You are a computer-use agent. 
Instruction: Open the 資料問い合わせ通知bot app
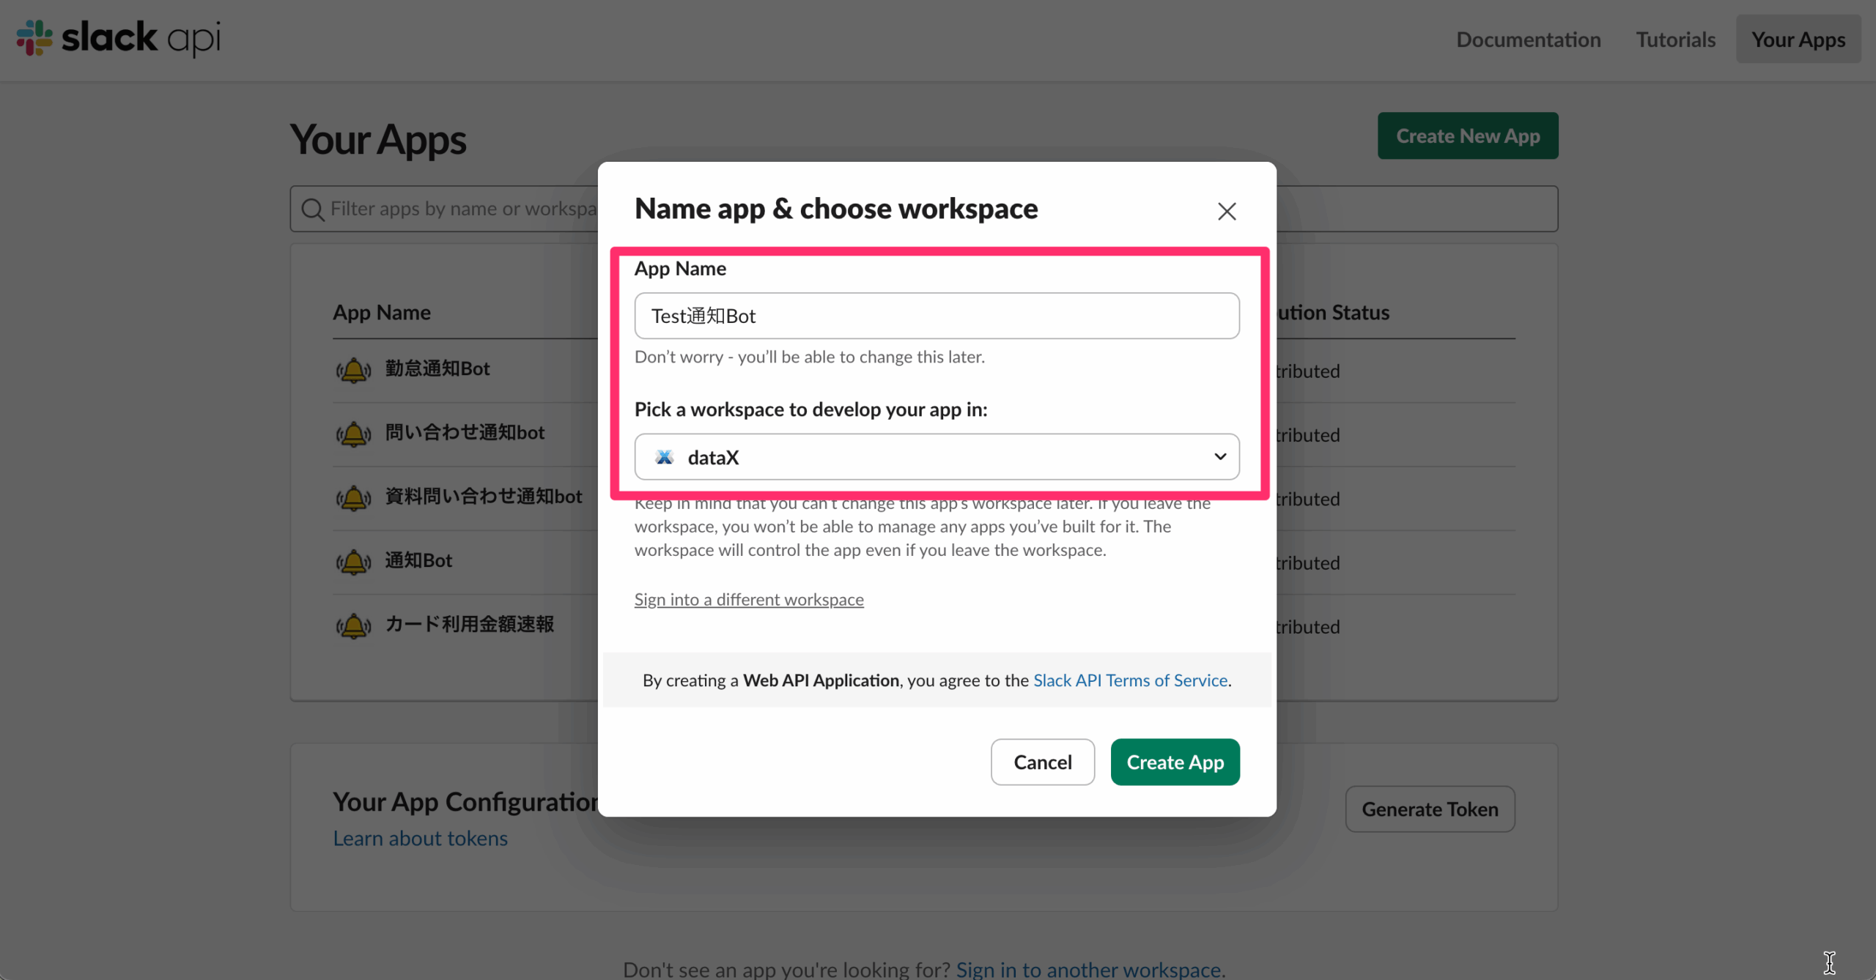point(484,496)
